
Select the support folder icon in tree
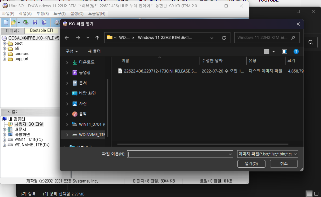pos(10,59)
